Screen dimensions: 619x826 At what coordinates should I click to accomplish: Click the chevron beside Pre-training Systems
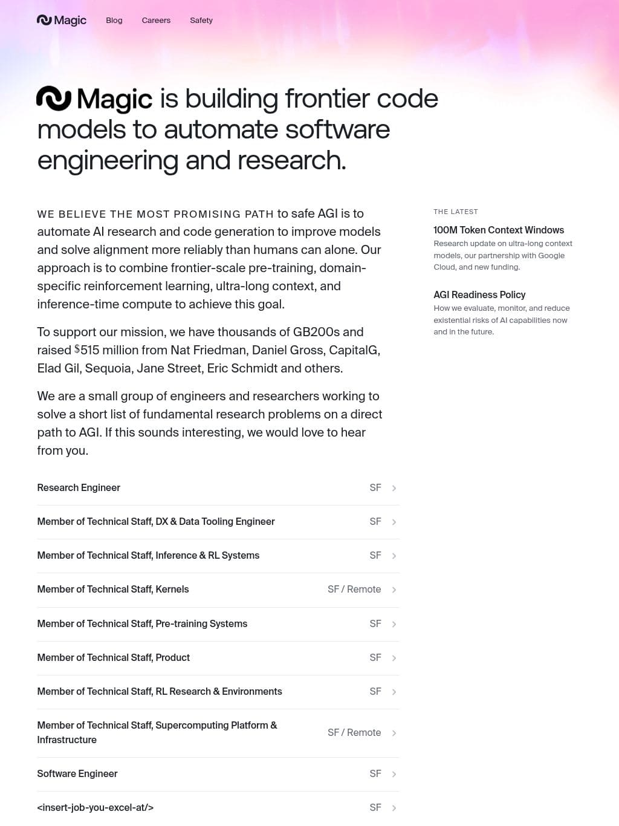(x=394, y=624)
